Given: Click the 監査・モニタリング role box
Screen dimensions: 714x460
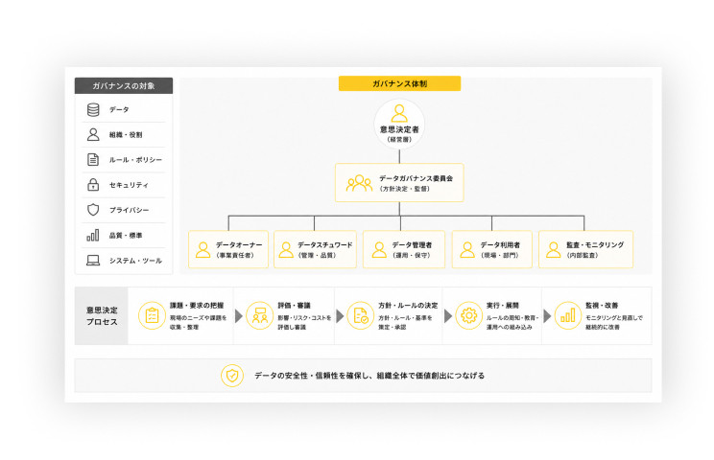Looking at the screenshot, I should tap(585, 249).
